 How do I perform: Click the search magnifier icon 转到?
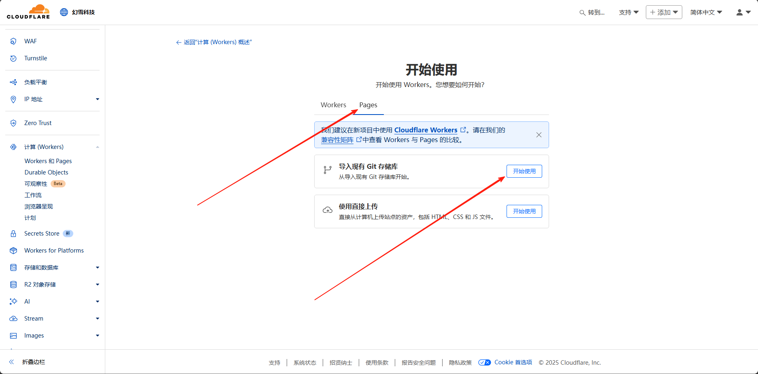(582, 13)
